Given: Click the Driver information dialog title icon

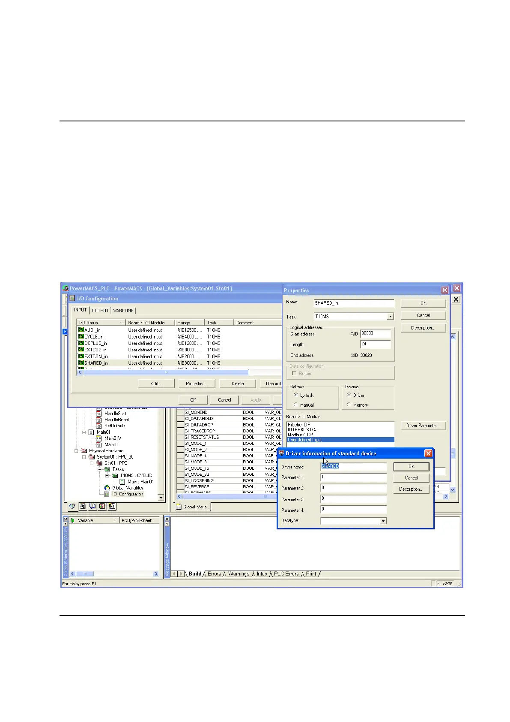Looking at the screenshot, I should tap(282, 453).
